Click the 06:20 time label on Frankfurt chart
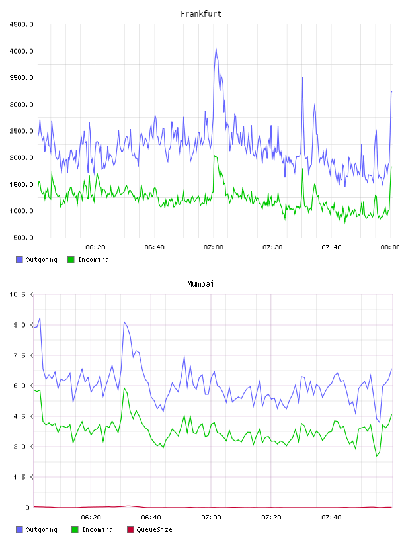Image resolution: width=402 pixels, height=540 pixels. (95, 247)
